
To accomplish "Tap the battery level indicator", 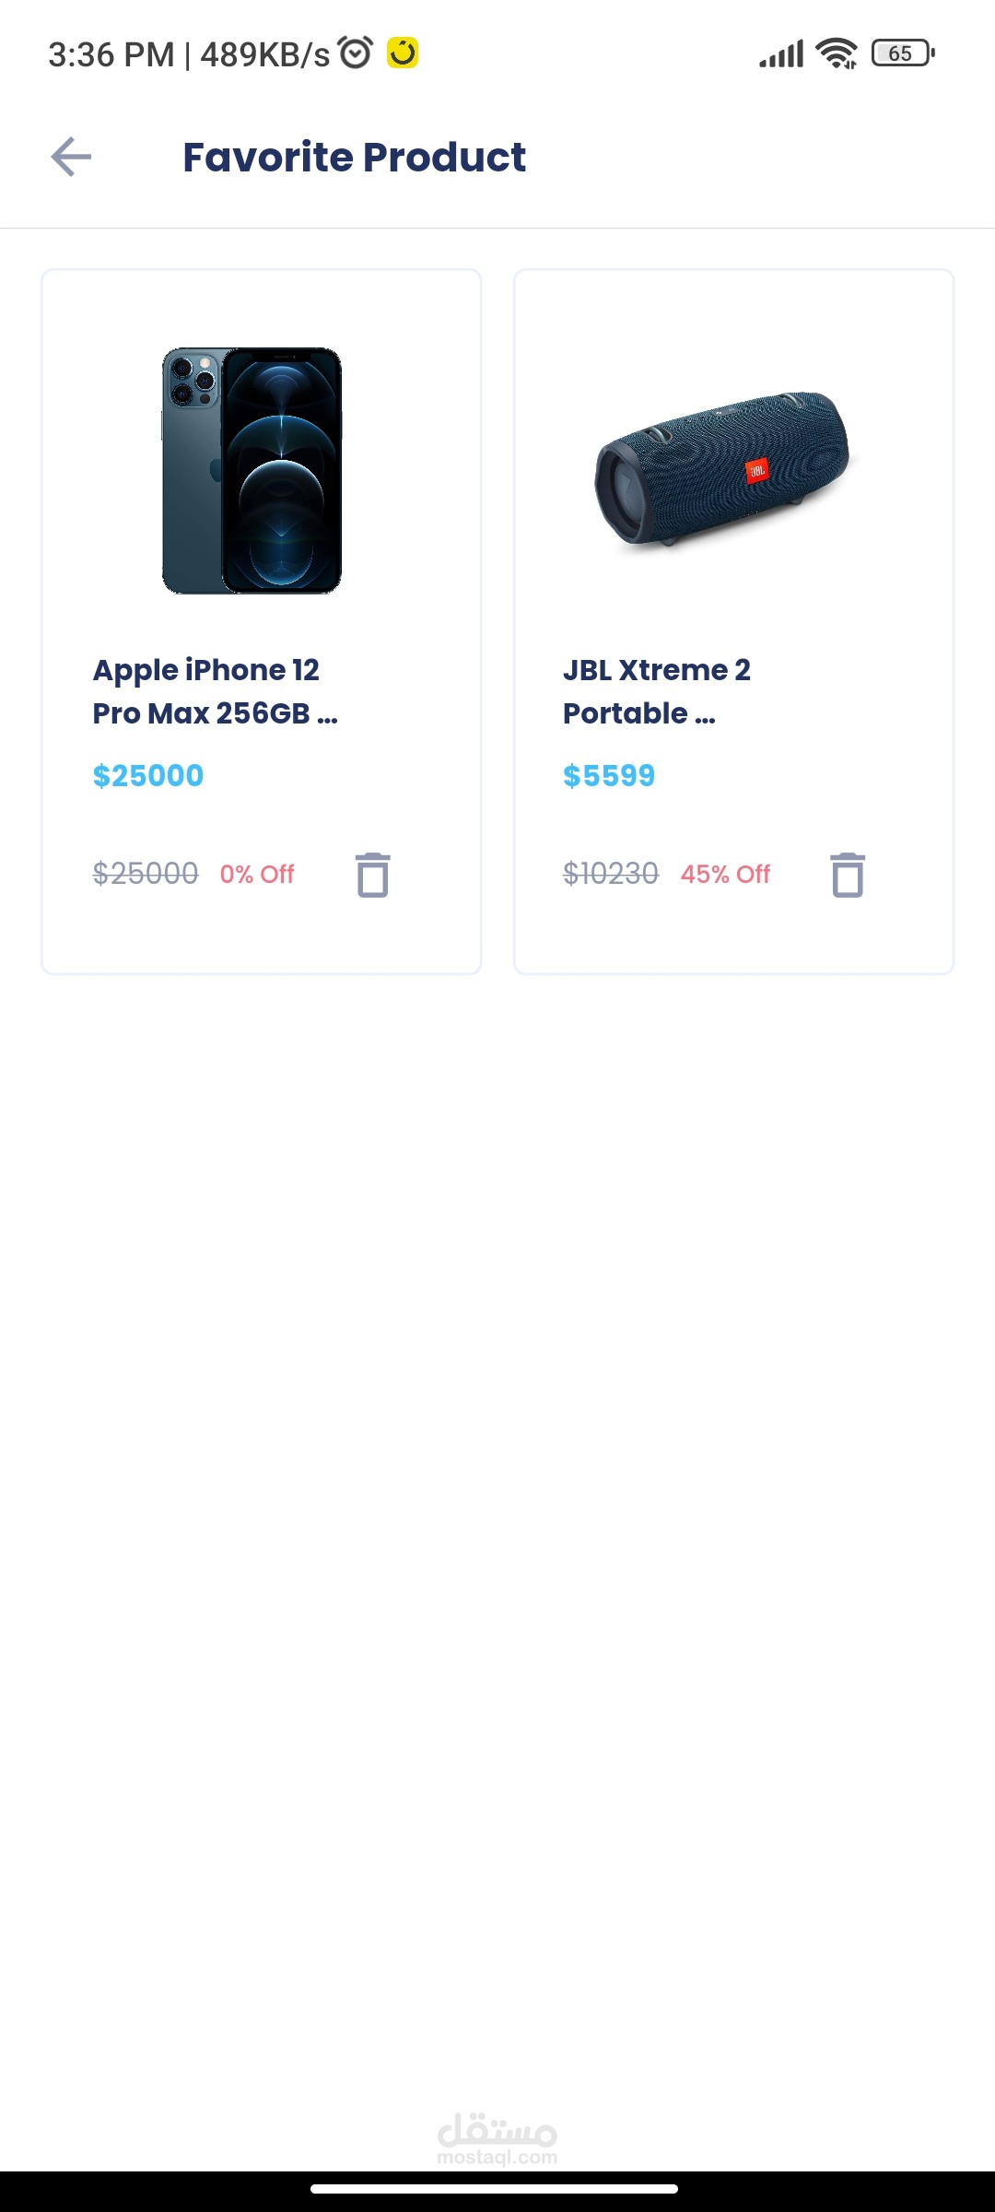I will [x=903, y=53].
